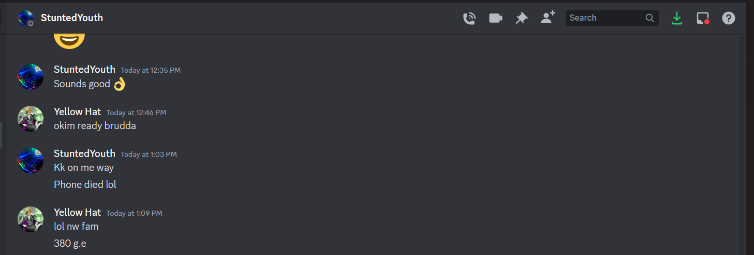Click Yellow Hat avatar at 12:46 PM
The image size is (754, 255).
point(31,119)
